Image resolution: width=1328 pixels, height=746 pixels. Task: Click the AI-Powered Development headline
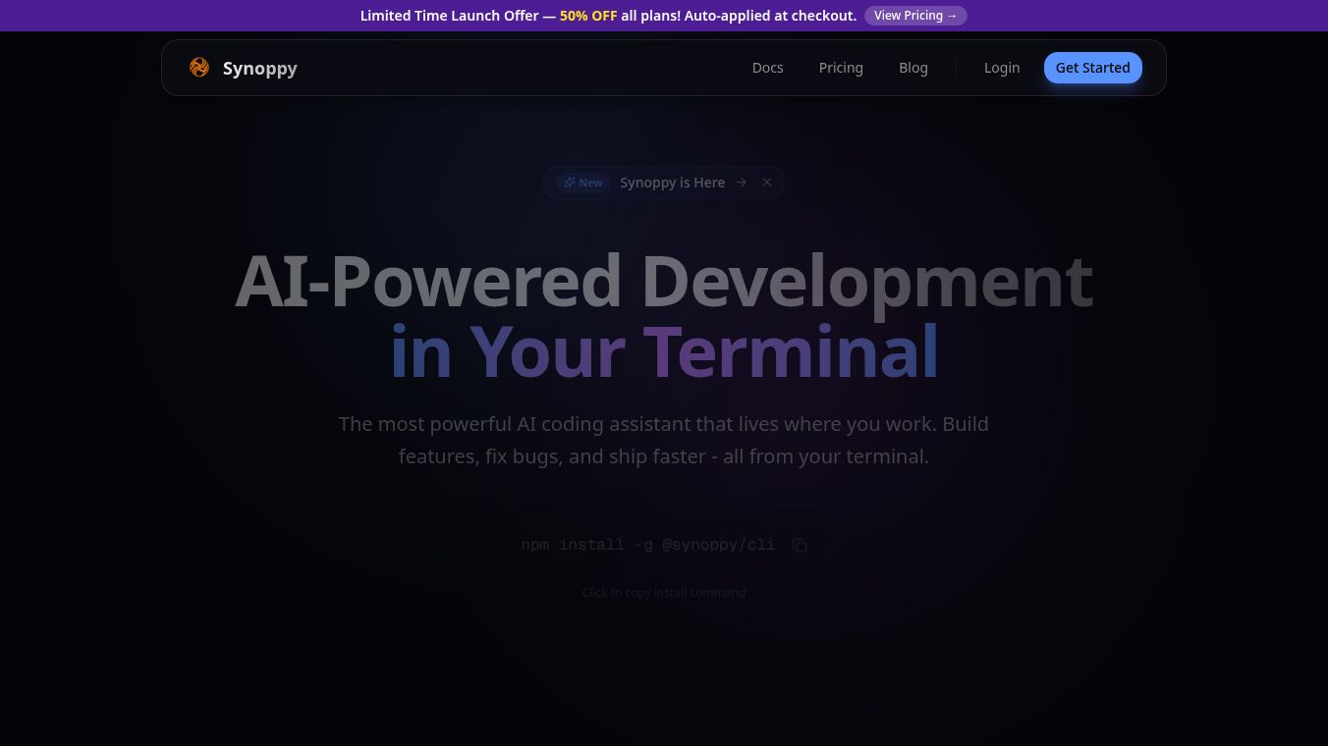(x=664, y=281)
